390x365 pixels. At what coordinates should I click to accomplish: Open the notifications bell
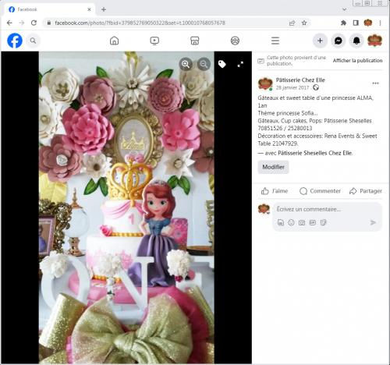pos(356,41)
